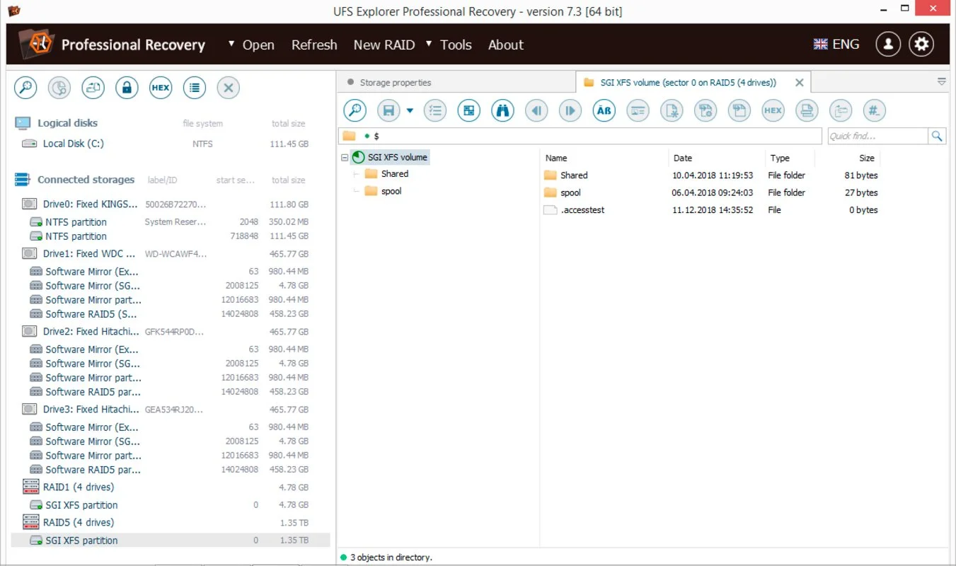The height and width of the screenshot is (566, 956).
Task: Click the binoculars find icon
Action: pyautogui.click(x=502, y=110)
